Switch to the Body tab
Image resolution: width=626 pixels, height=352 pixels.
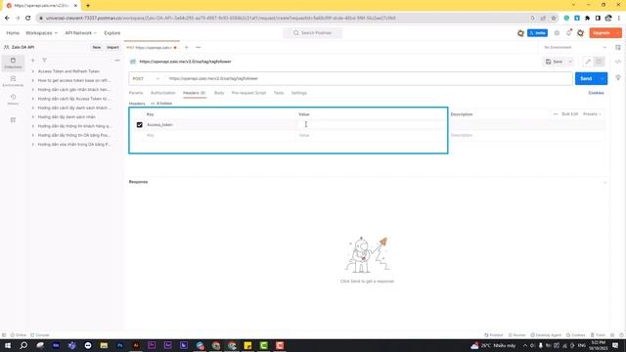pos(219,93)
